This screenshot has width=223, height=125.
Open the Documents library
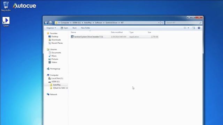click(x=56, y=53)
